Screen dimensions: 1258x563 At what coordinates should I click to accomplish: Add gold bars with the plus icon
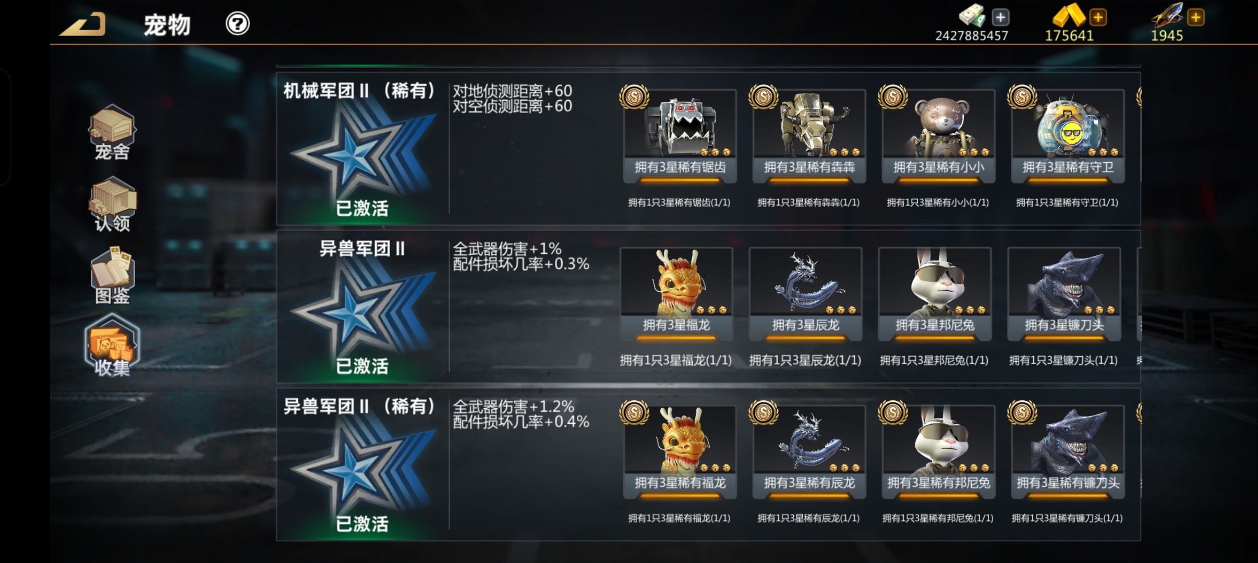[x=1098, y=18]
